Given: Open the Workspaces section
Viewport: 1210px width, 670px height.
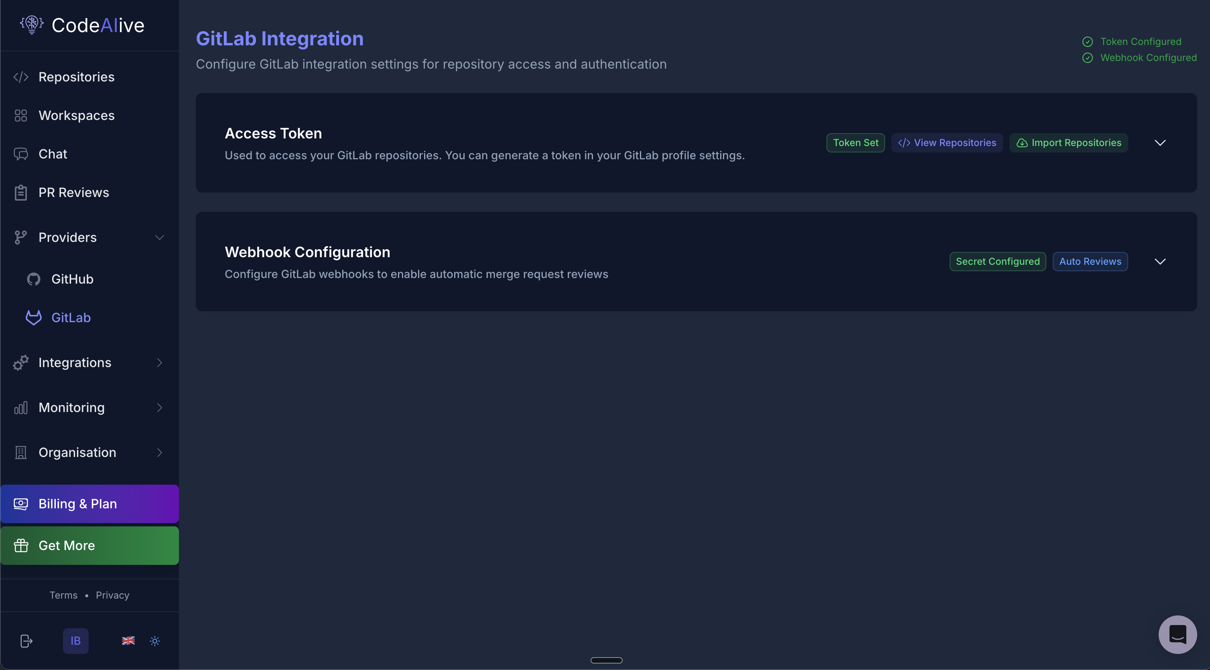Looking at the screenshot, I should [x=76, y=115].
